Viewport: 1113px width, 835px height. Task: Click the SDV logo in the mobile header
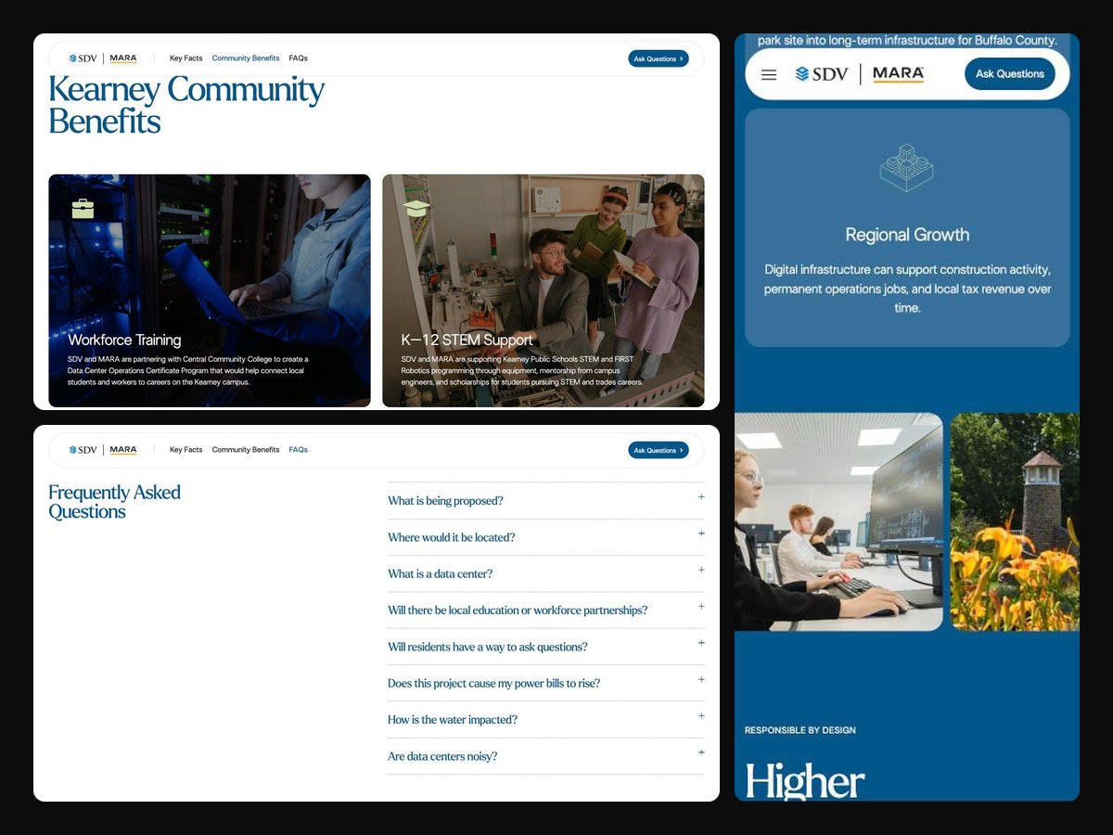point(822,74)
